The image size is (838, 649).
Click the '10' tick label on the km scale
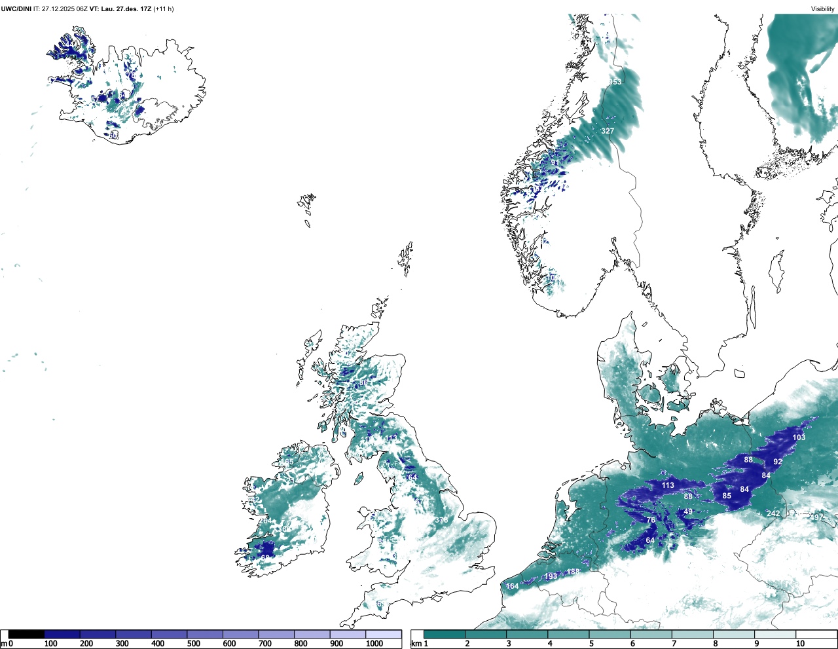[800, 644]
